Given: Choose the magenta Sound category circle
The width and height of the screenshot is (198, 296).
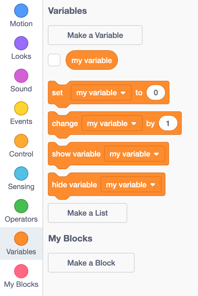Looking at the screenshot, I should 21,76.
